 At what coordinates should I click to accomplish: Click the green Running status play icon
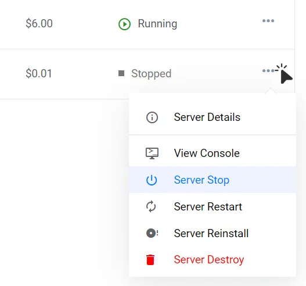point(124,24)
